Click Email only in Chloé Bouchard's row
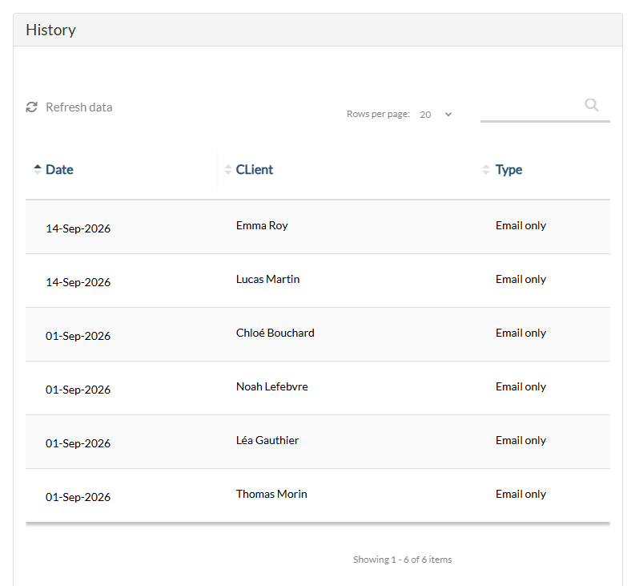The height and width of the screenshot is (586, 635). pyautogui.click(x=520, y=333)
